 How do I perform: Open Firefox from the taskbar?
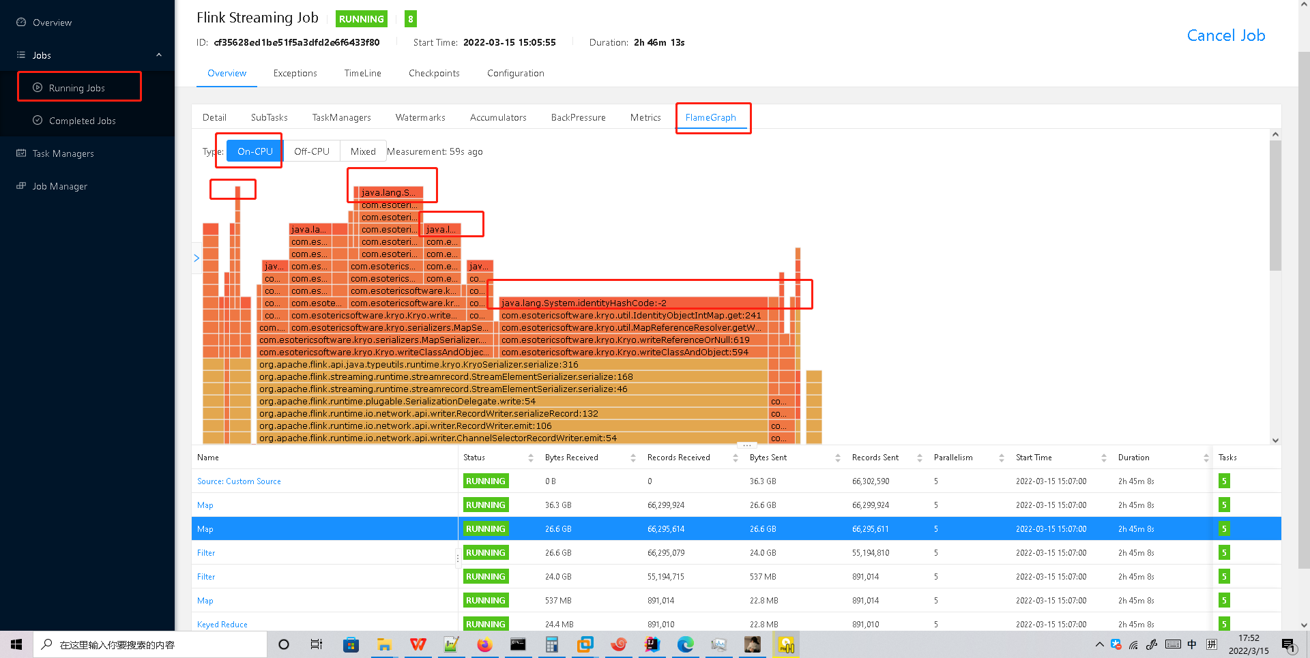[x=484, y=644]
